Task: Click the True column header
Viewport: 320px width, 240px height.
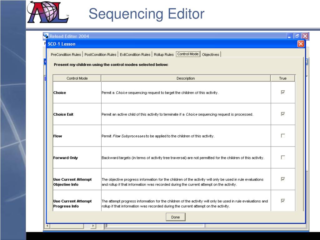Action: (283, 78)
